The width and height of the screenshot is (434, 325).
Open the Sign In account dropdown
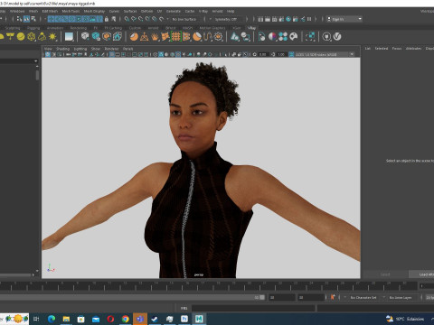(344, 19)
